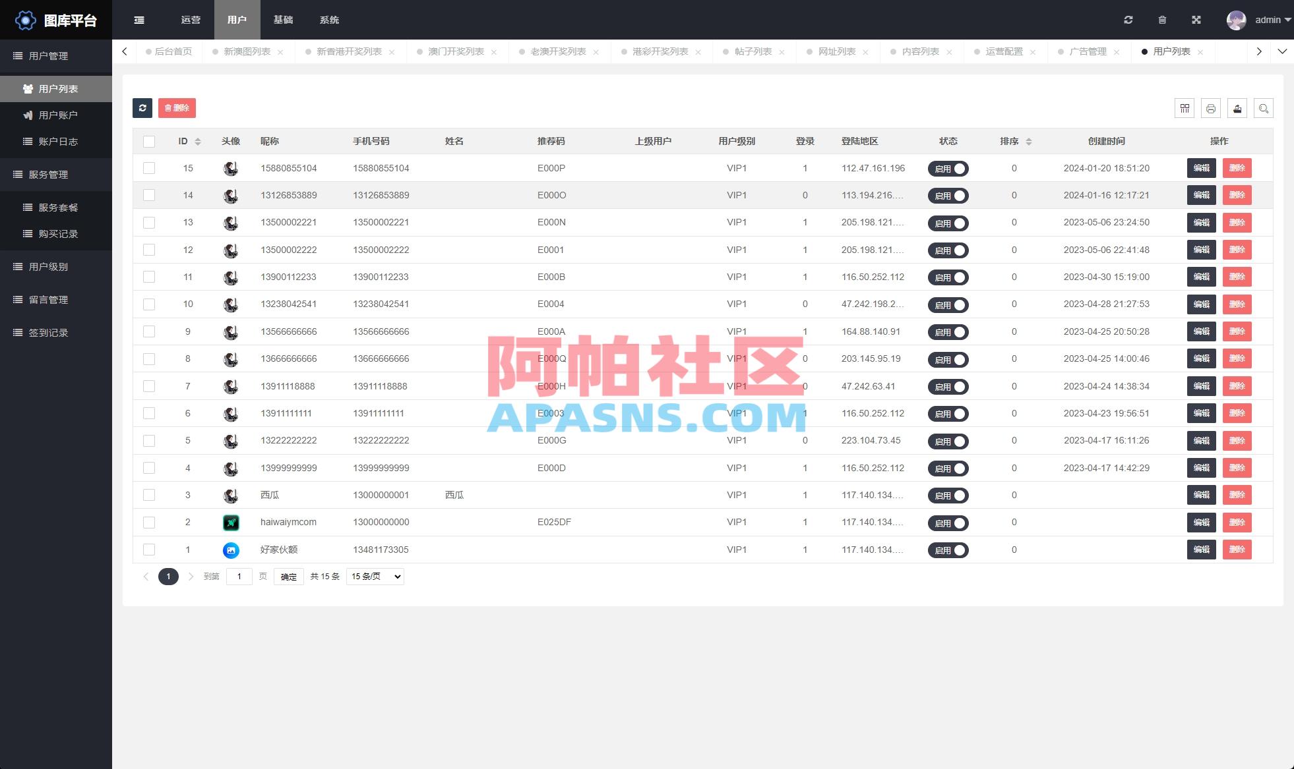
Task: Click the refresh icon in the top navigation bar
Action: coord(1128,20)
